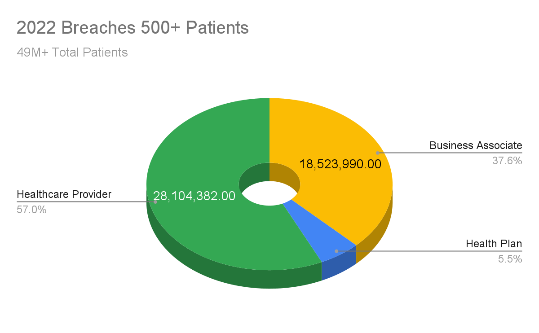Click the "Business Associate" legend label
This screenshot has height=333, width=539.
click(x=476, y=145)
